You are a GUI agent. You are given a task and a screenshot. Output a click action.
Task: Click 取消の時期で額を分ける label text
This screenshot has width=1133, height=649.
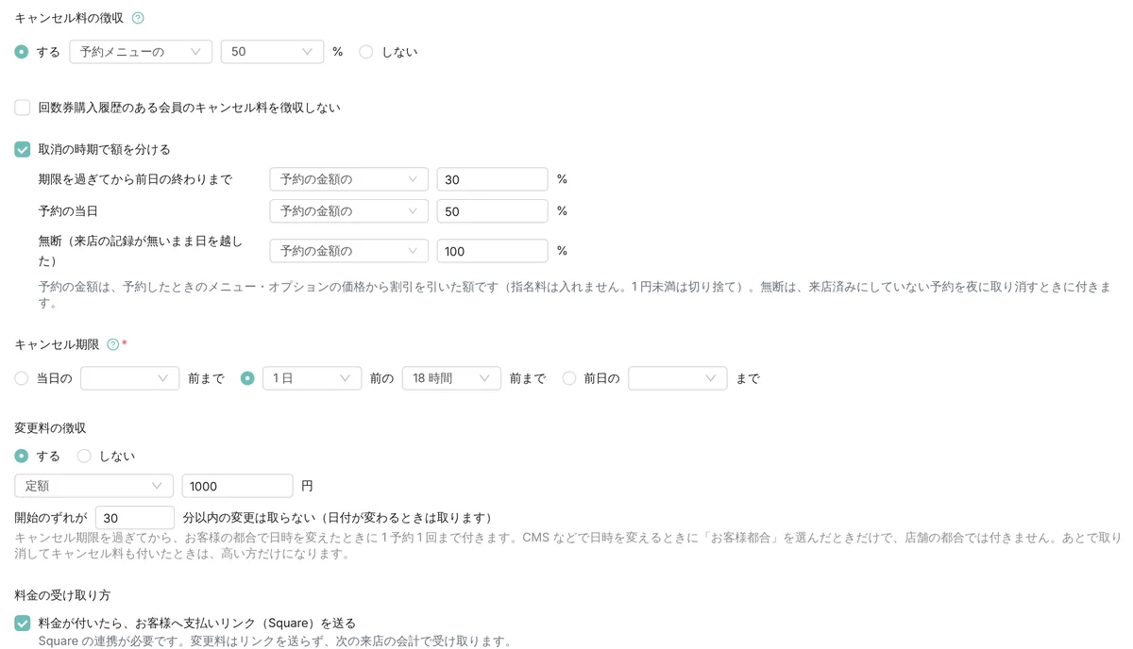click(104, 149)
